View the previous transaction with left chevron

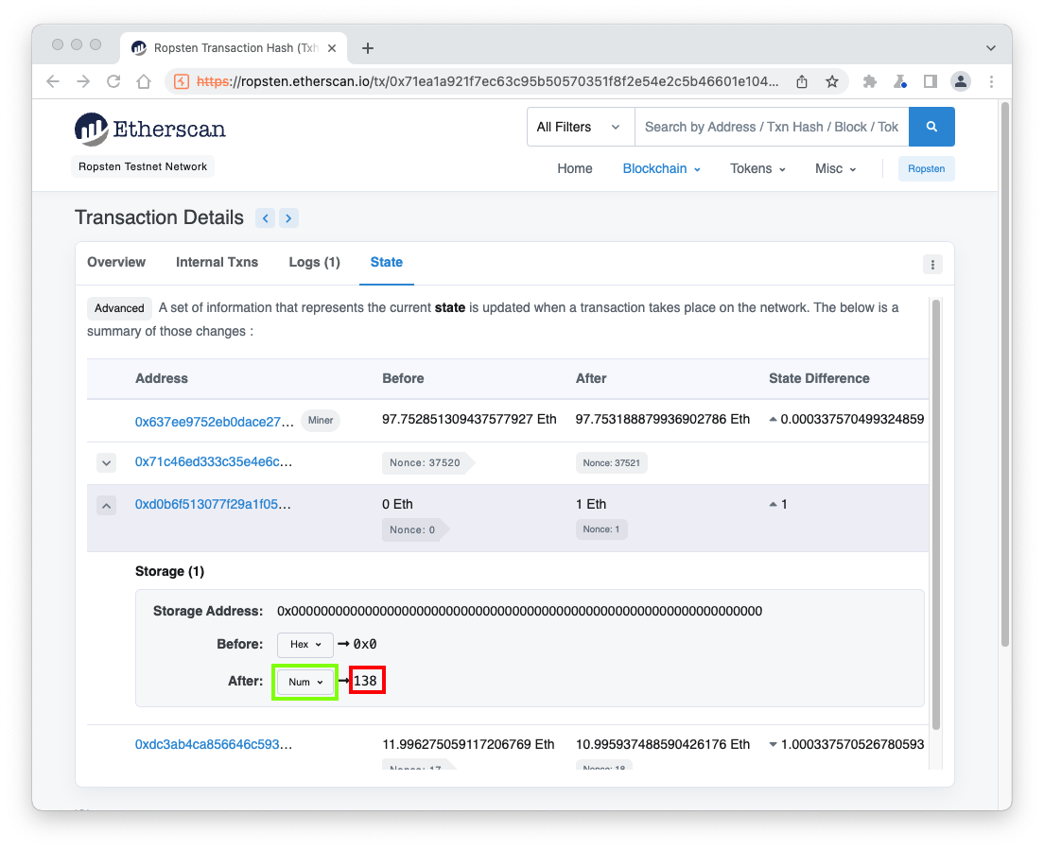[265, 217]
